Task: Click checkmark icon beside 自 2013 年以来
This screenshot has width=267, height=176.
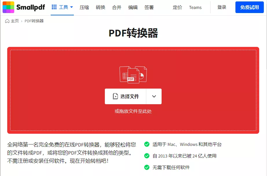Action: [147, 156]
